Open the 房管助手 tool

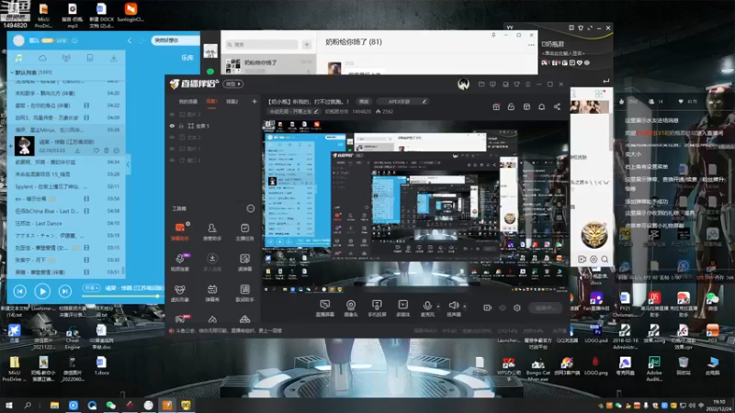[x=212, y=231]
